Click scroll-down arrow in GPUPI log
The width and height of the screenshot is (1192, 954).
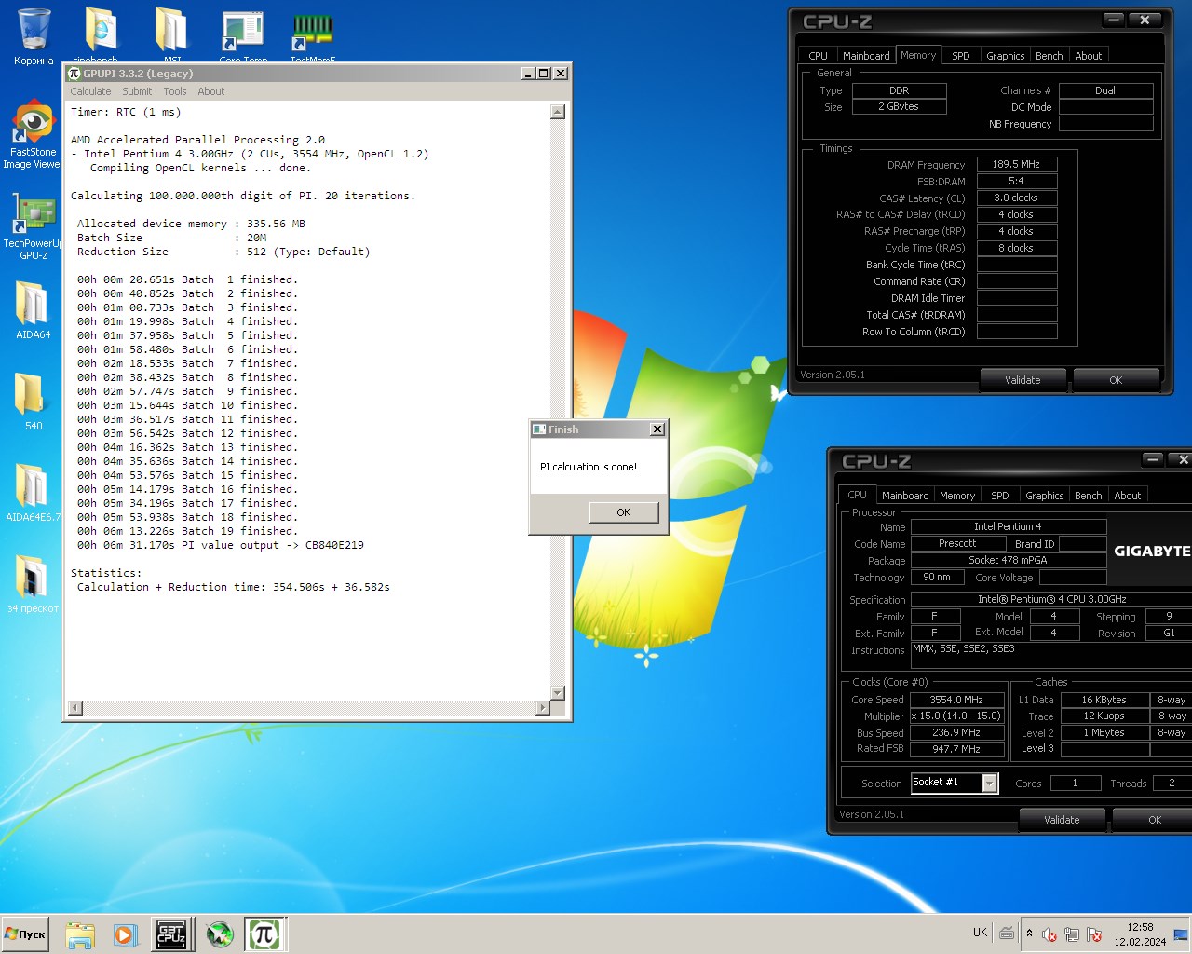(558, 693)
